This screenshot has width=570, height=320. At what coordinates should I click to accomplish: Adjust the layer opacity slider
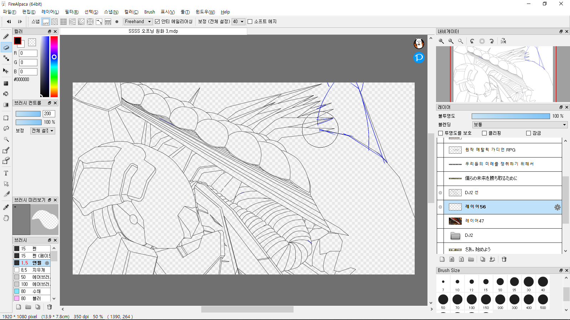click(x=511, y=116)
